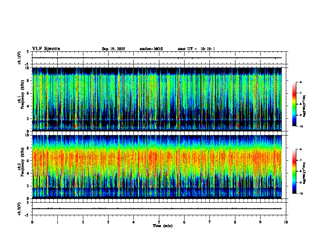
Task: Click the "6" tick on the time axis
Action: (x=185, y=222)
